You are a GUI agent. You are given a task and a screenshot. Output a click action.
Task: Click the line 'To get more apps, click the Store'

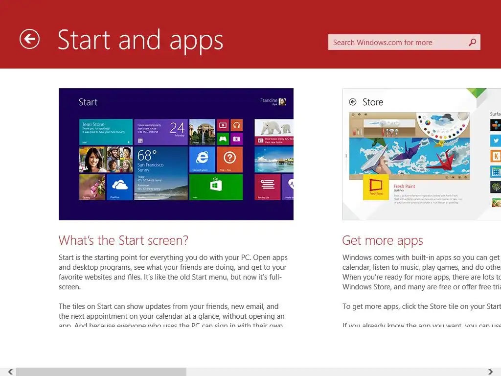[422, 306]
